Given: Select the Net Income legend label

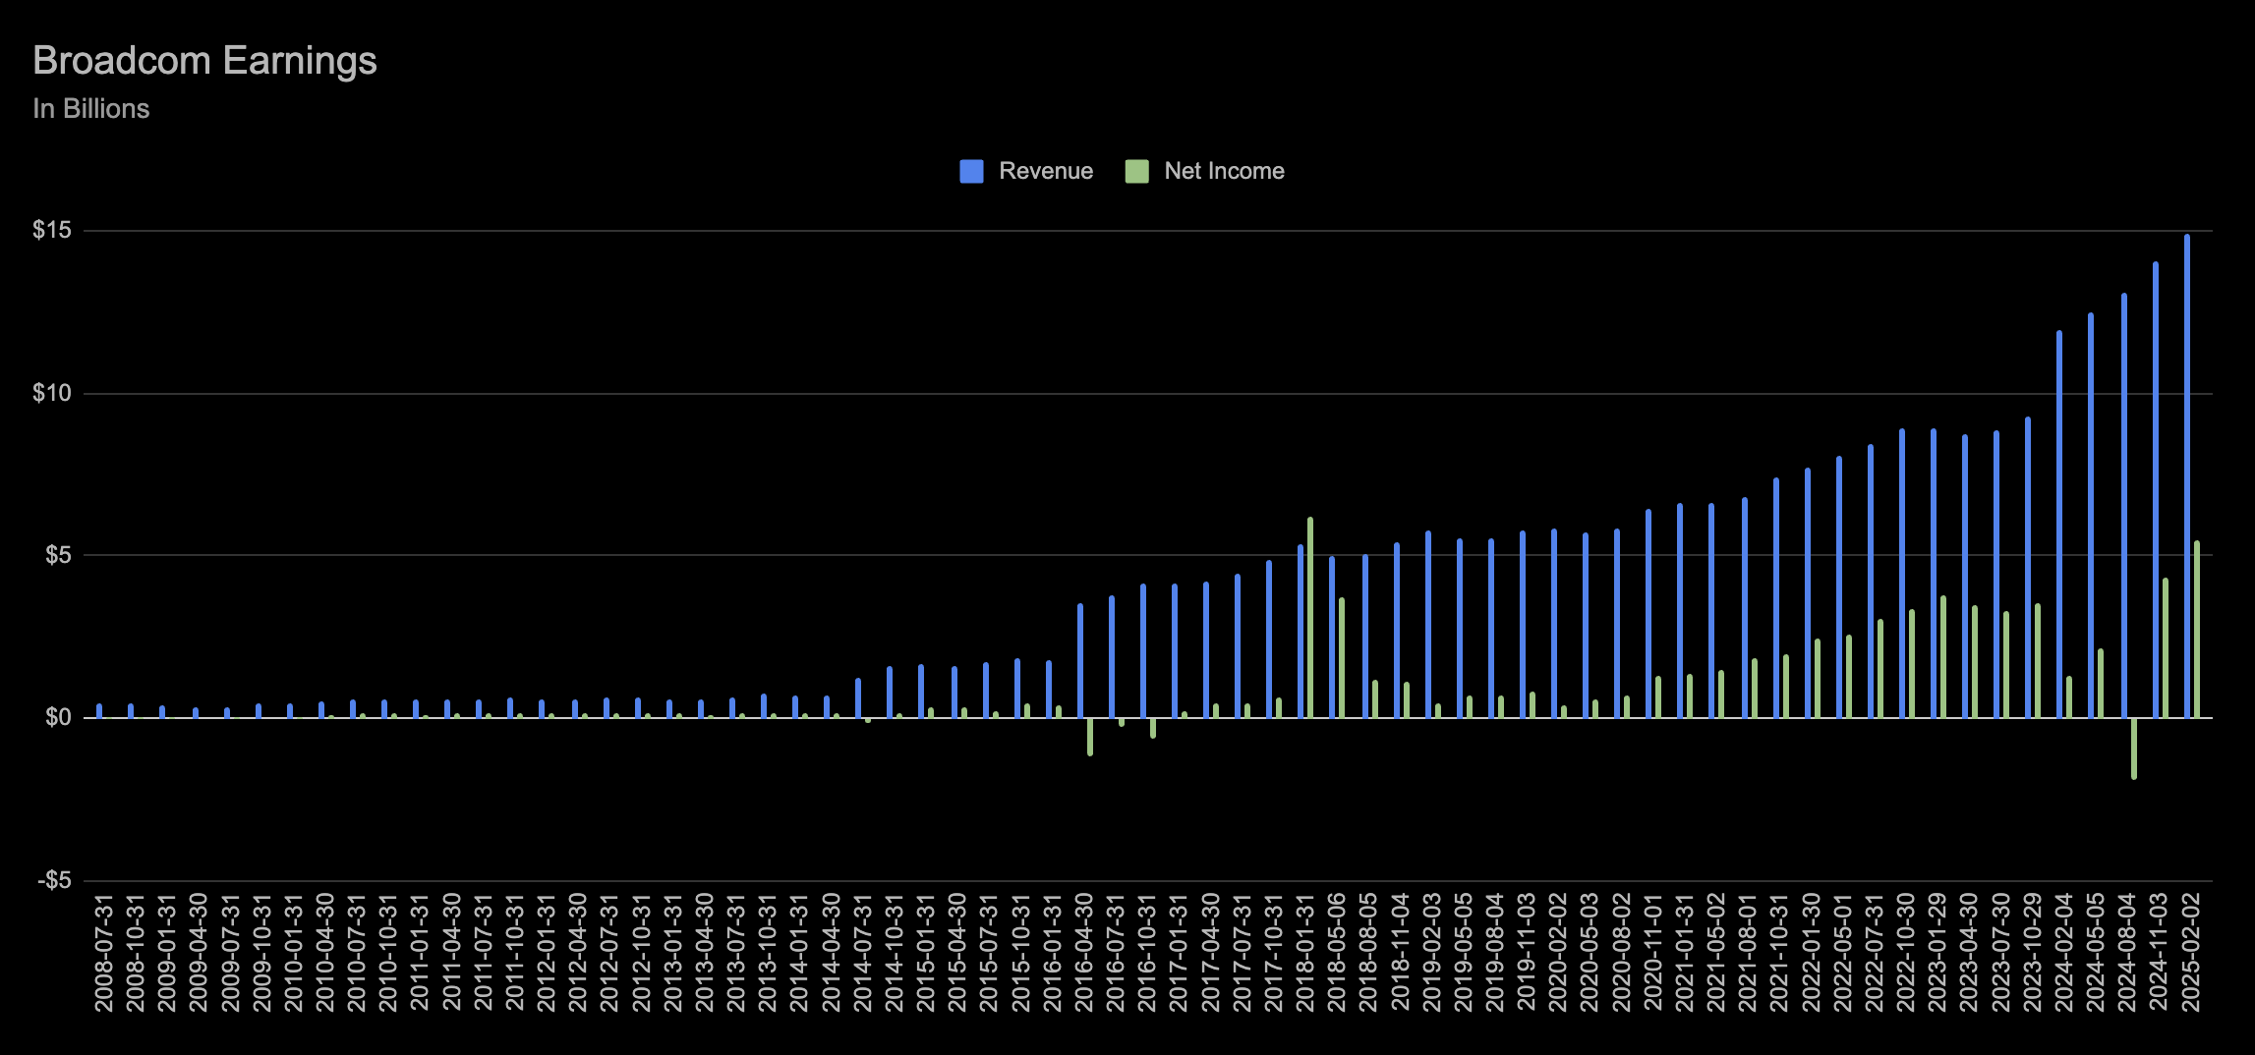Looking at the screenshot, I should click(x=1224, y=172).
